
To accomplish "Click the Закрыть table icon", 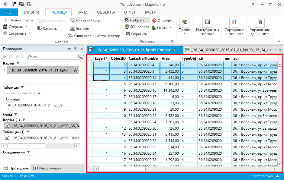I will (40, 29).
